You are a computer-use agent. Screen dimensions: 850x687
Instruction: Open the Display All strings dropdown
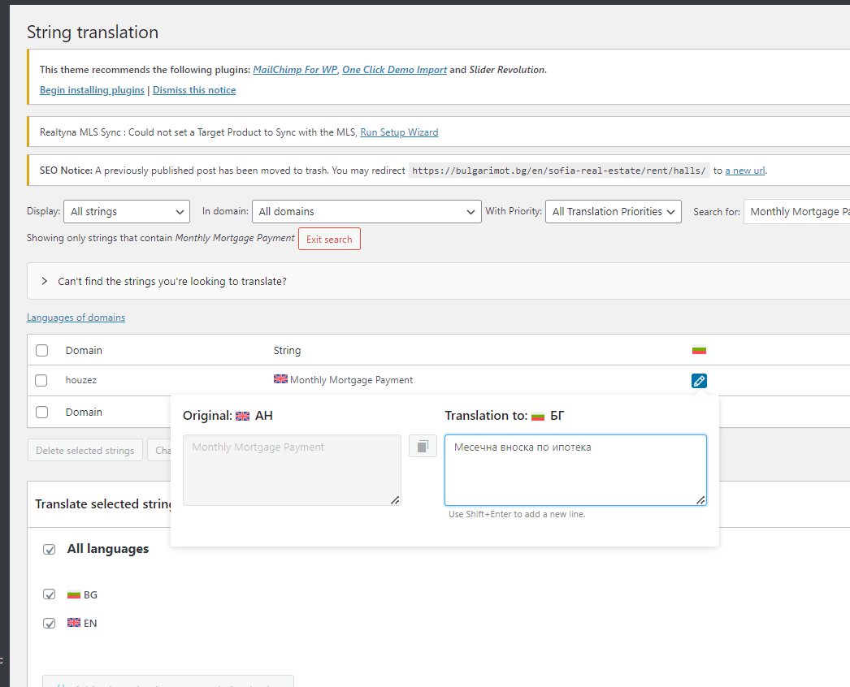[126, 212]
